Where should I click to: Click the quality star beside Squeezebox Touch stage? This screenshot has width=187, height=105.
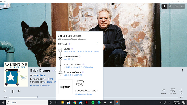click(83, 72)
